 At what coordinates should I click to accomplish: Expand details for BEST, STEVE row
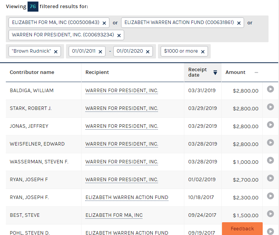pos(270,214)
